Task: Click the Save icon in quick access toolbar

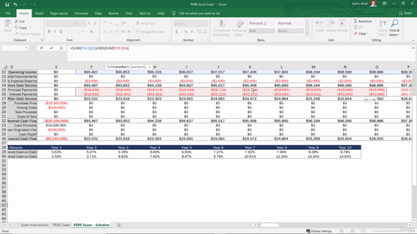Action: tap(7, 5)
